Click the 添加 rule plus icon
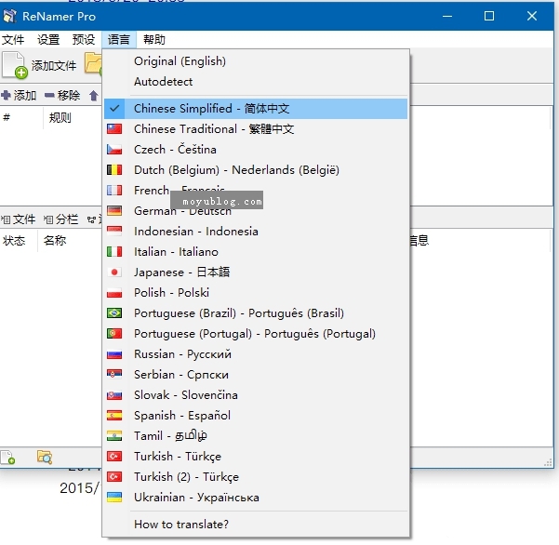Viewport: 559px width, 545px height. pos(6,96)
